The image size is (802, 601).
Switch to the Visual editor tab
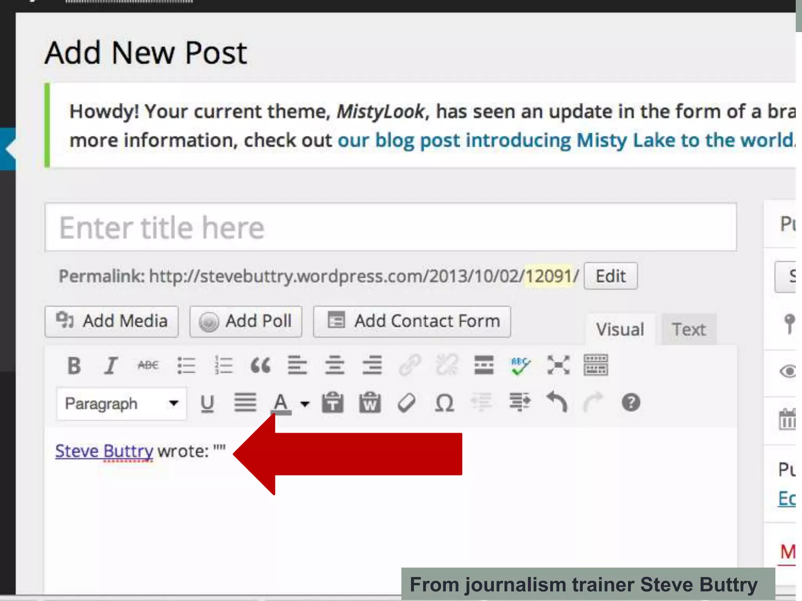point(620,329)
